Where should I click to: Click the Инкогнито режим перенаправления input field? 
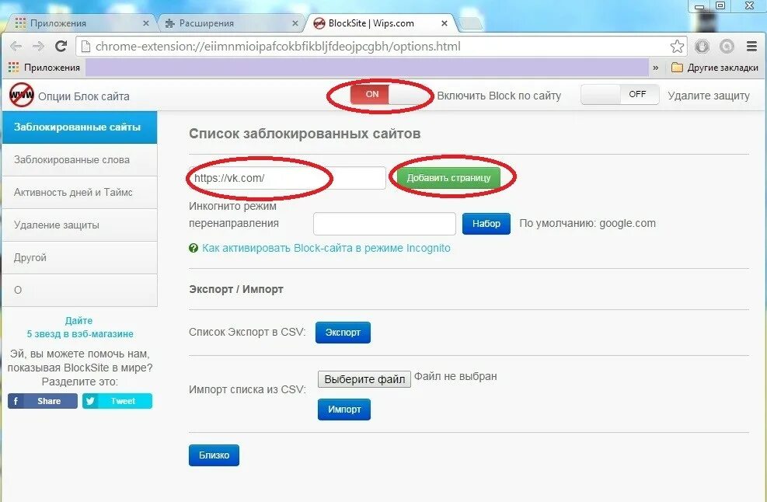coord(385,224)
